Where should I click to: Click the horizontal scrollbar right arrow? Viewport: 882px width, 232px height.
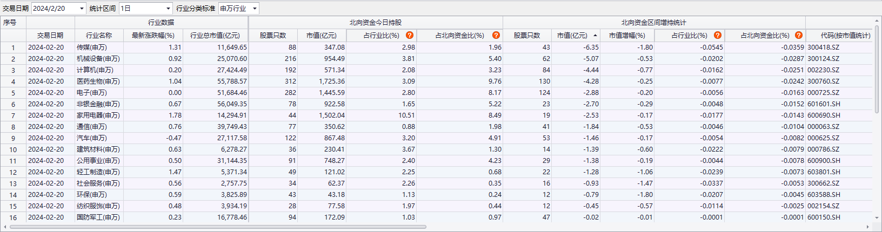click(x=868, y=227)
